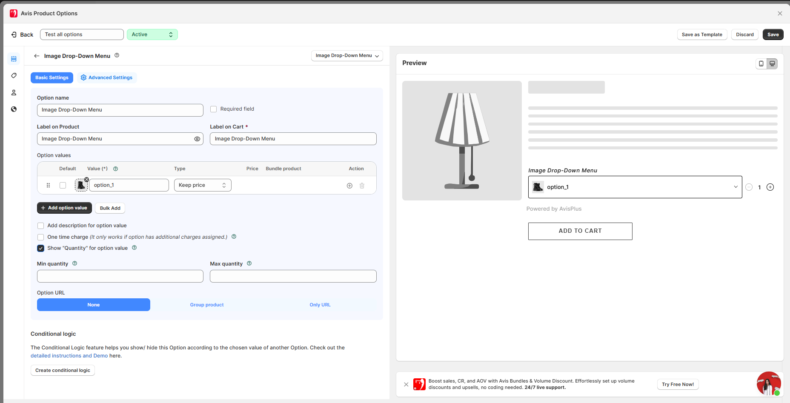Open the detailed instructions and Demo link
The width and height of the screenshot is (790, 403).
pyautogui.click(x=69, y=356)
